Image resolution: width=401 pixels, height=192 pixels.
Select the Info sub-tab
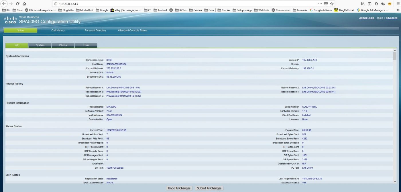[17, 45]
